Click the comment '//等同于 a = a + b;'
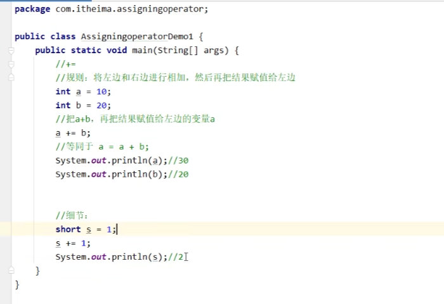The image size is (444, 304). tap(102, 146)
